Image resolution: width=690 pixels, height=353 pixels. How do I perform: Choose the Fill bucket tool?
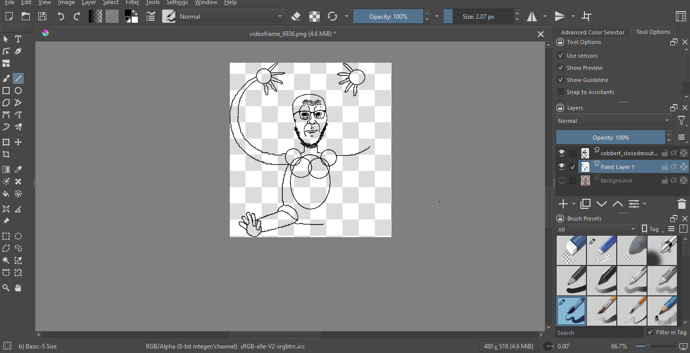(x=6, y=194)
